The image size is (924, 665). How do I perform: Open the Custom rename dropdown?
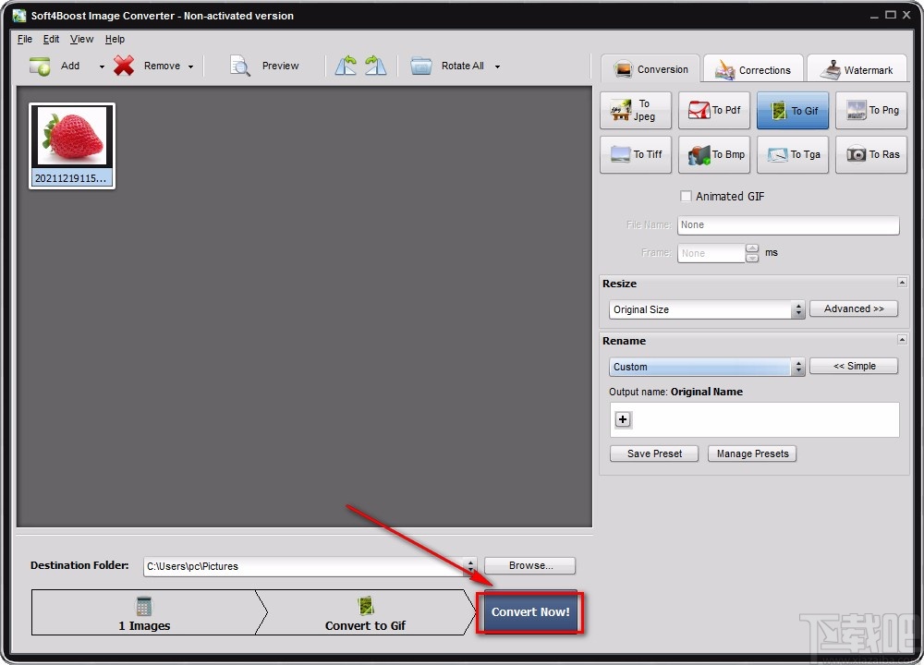706,367
